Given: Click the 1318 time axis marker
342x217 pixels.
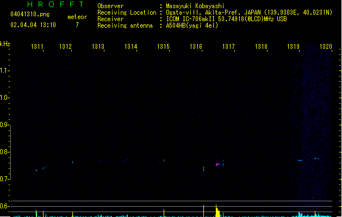Looking at the screenshot, I should pyautogui.click(x=261, y=47).
